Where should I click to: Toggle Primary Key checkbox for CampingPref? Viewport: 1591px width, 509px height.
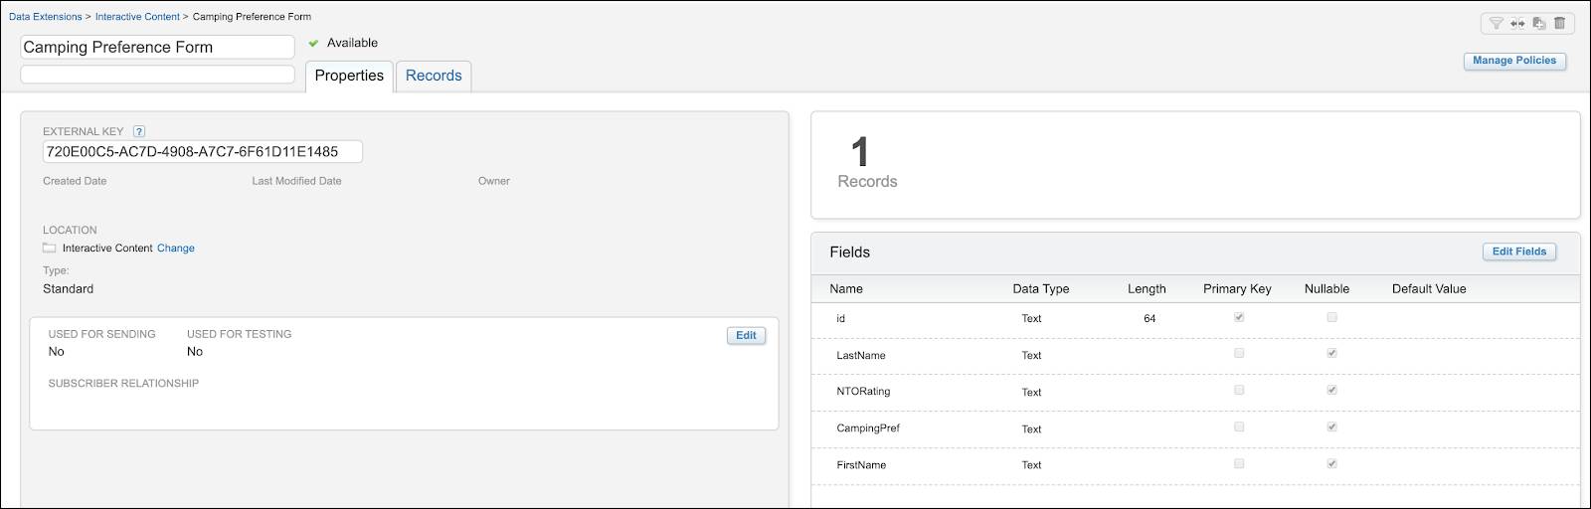(x=1239, y=426)
